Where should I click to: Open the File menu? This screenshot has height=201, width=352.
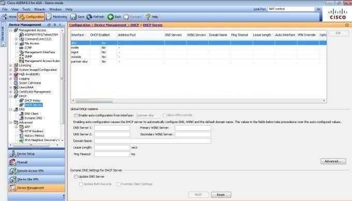coord(5,9)
